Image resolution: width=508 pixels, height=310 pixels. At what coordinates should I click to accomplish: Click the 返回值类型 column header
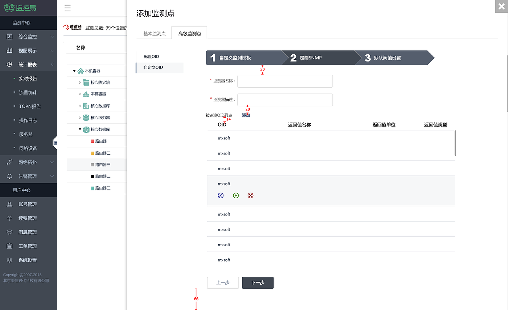click(x=435, y=124)
